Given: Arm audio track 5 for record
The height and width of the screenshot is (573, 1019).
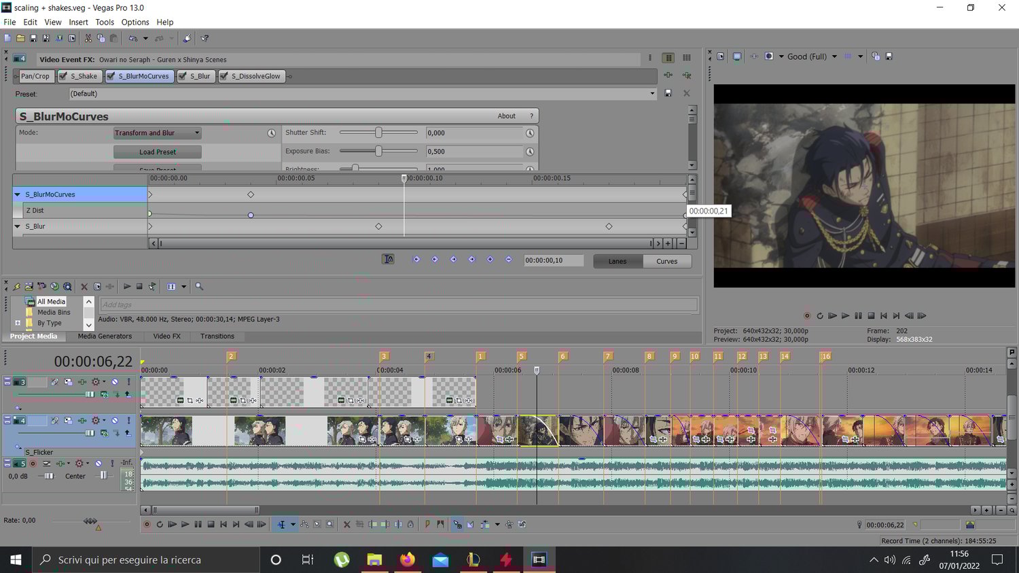Looking at the screenshot, I should coord(33,464).
